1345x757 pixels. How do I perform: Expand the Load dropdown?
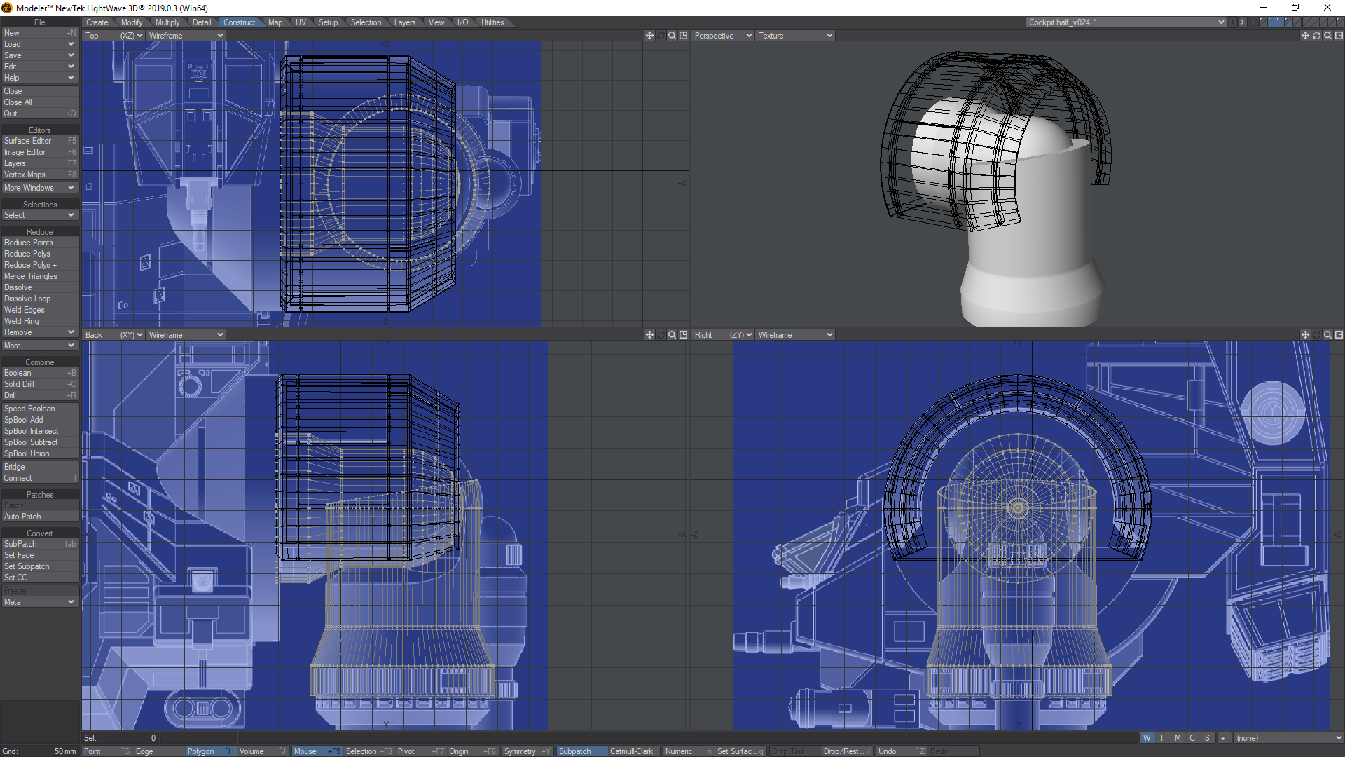[x=39, y=44]
